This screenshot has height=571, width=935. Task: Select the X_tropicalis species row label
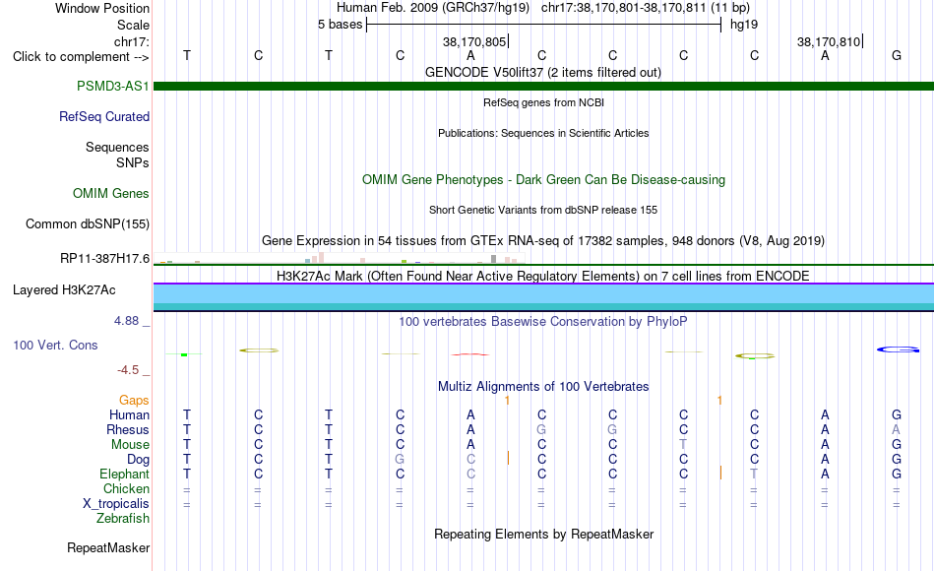(x=116, y=504)
